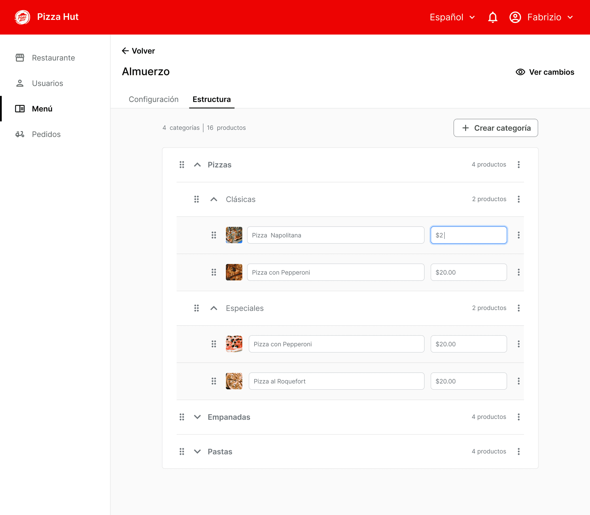590x515 pixels.
Task: Open Fabrizio user account dropdown
Action: click(x=542, y=17)
